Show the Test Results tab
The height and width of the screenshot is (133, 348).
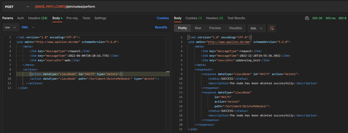[x=236, y=18]
